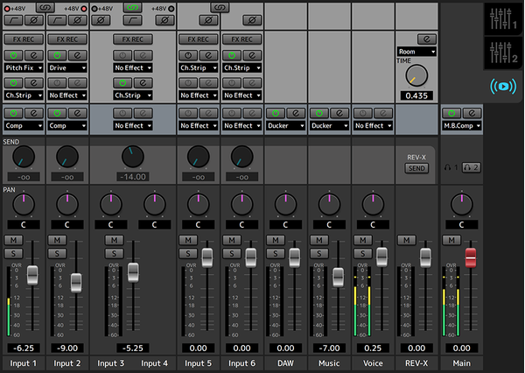Solo the Input 2 channel

pyautogui.click(x=58, y=254)
